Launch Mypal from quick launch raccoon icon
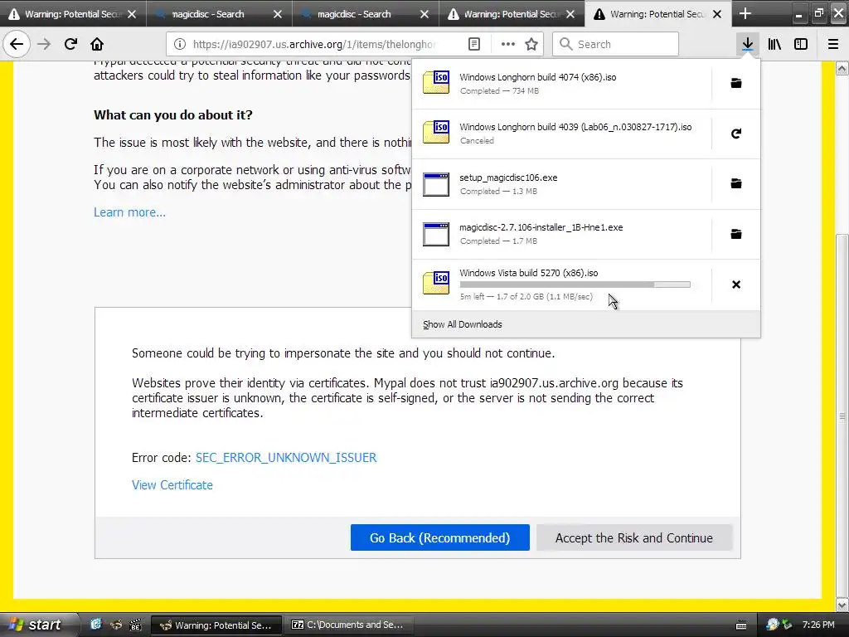 116,625
